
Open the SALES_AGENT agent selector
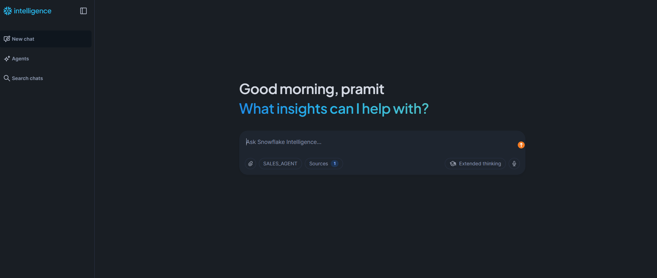(x=280, y=164)
